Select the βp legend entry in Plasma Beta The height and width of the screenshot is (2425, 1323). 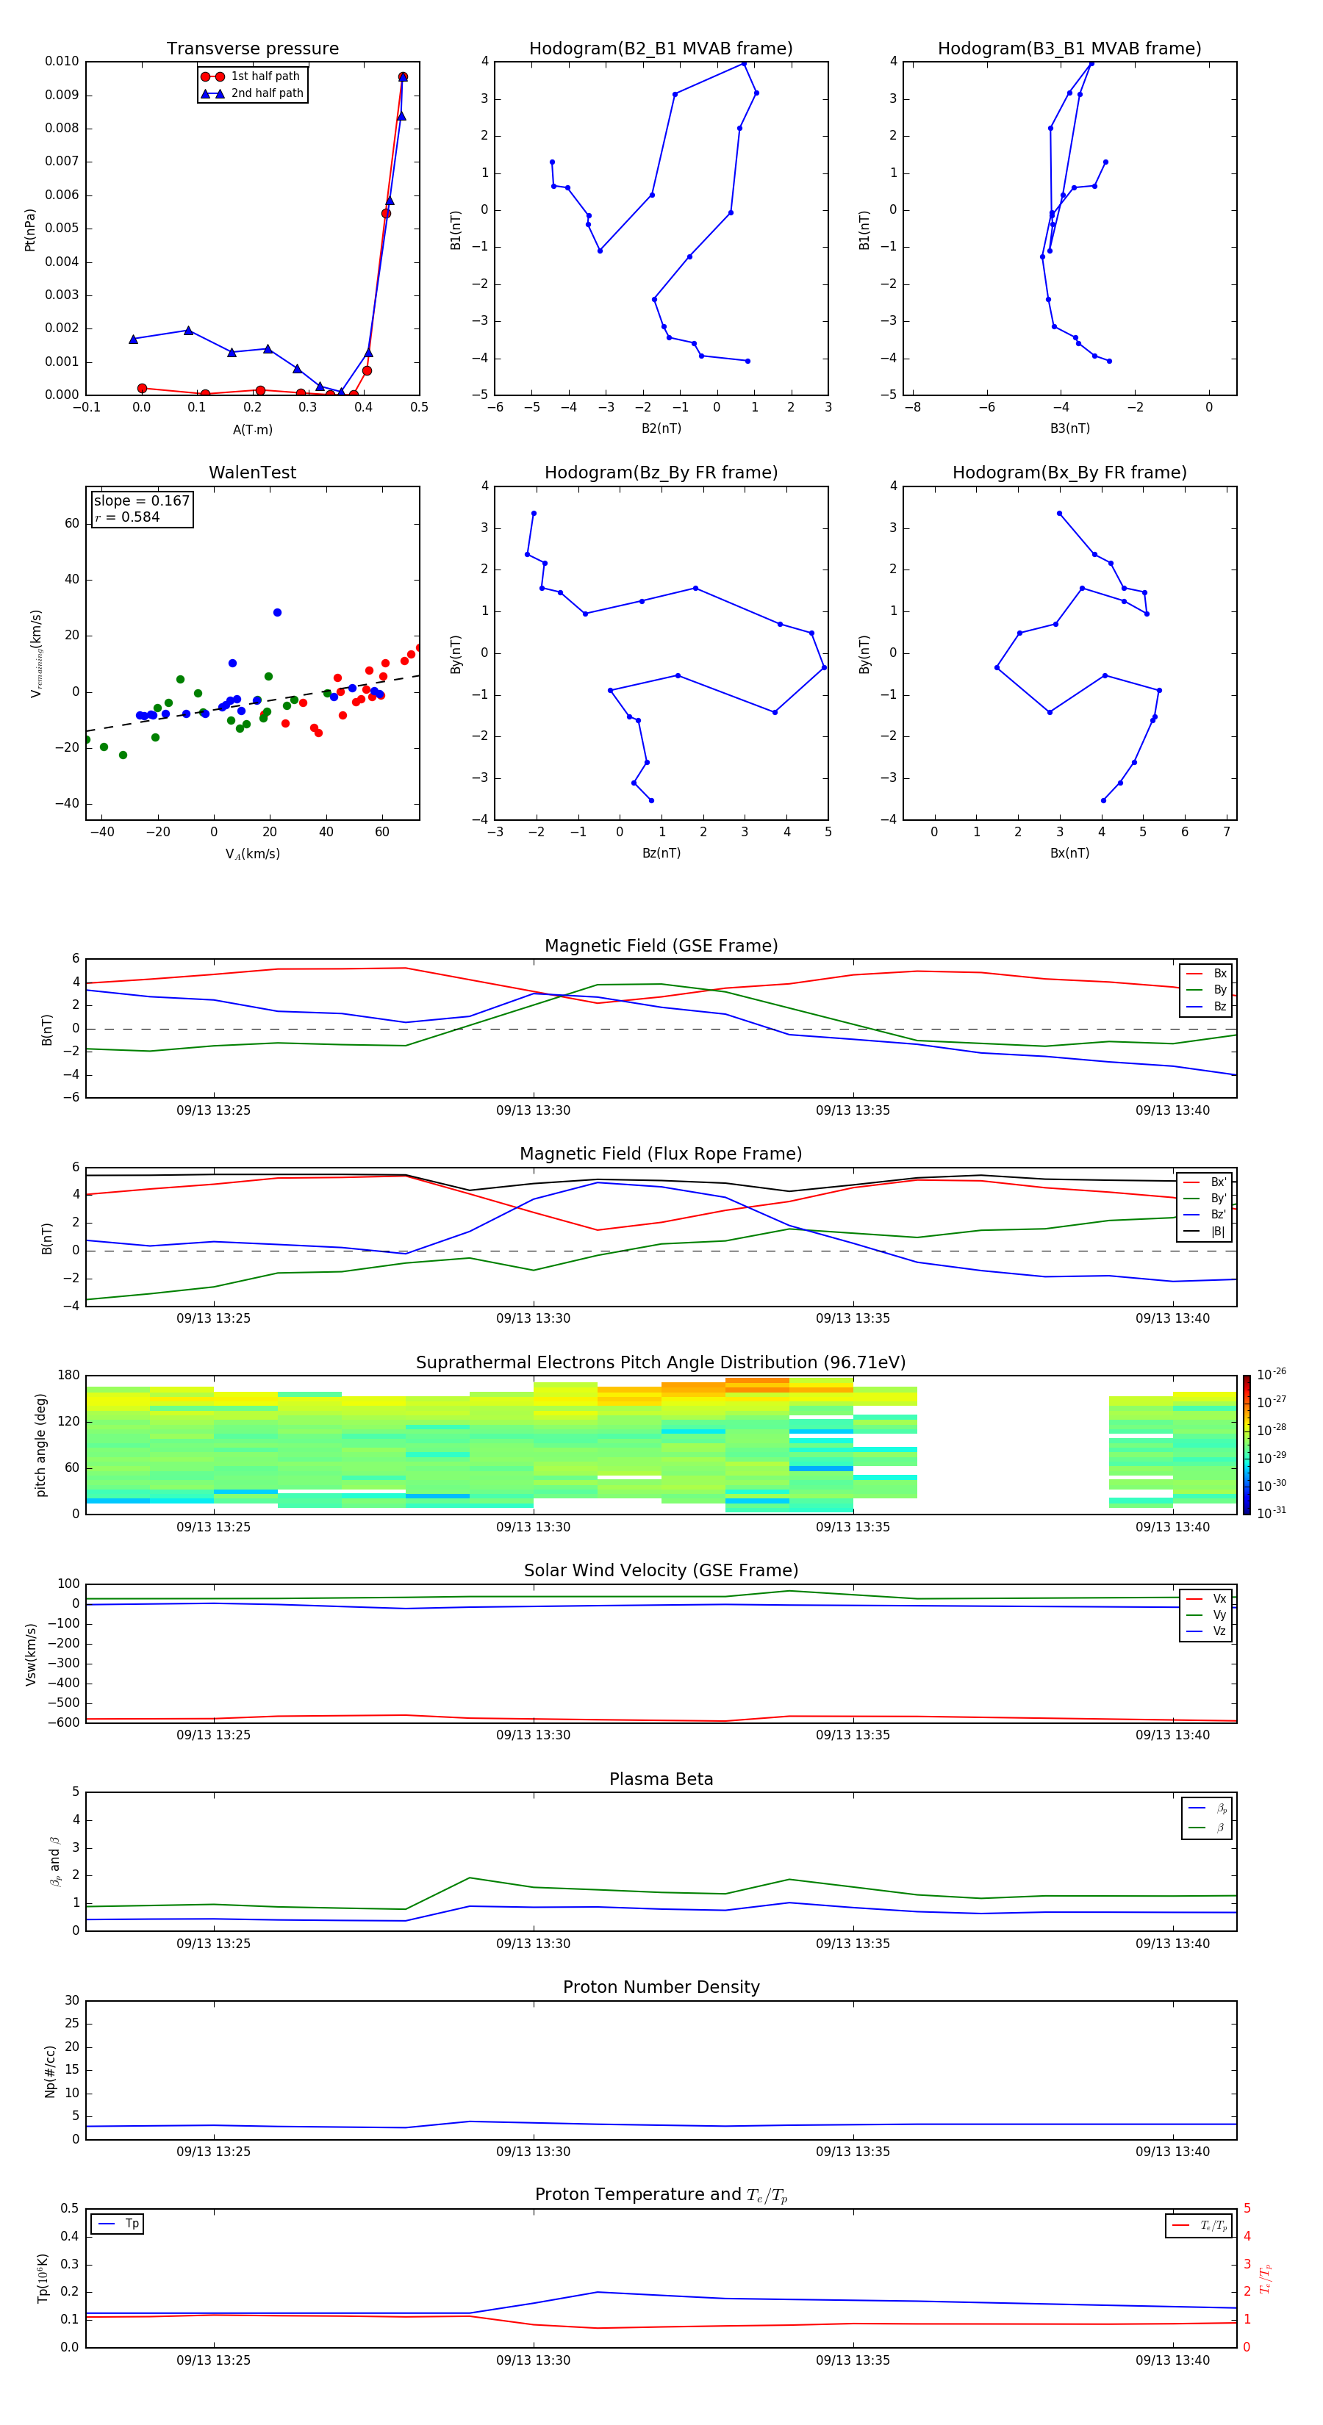[x=1207, y=1808]
